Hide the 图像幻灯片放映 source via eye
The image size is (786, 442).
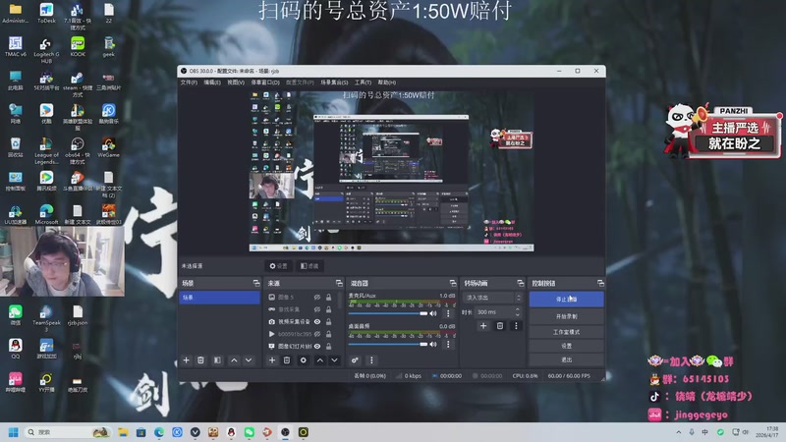tap(317, 347)
